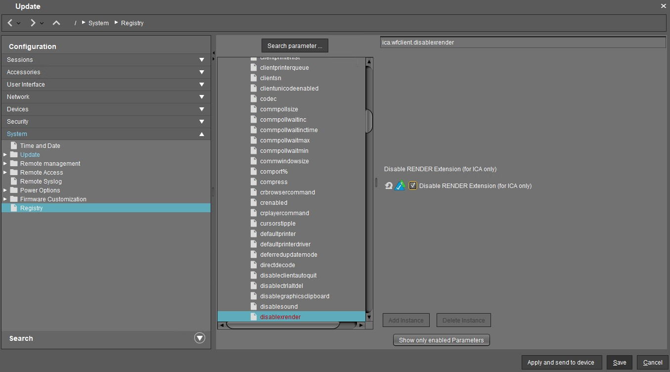Click the reset-to-default icon beside checkbox
This screenshot has width=670, height=372.
(x=389, y=186)
